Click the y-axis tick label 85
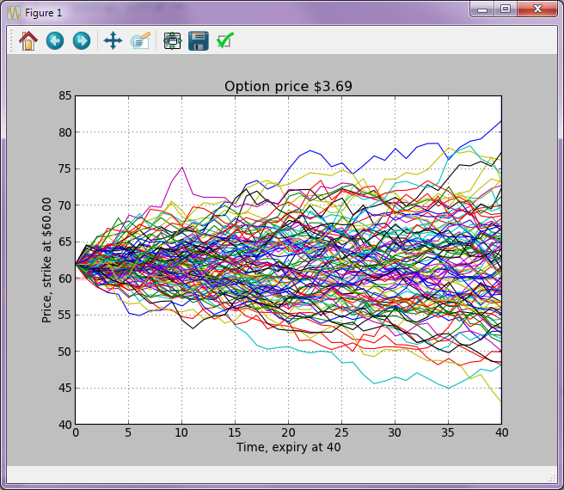This screenshot has width=564, height=490. (65, 95)
